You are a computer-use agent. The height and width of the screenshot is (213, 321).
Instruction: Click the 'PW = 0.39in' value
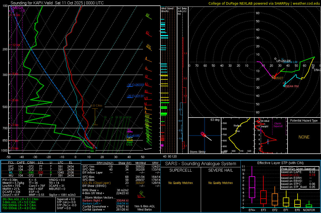(x=10, y=180)
